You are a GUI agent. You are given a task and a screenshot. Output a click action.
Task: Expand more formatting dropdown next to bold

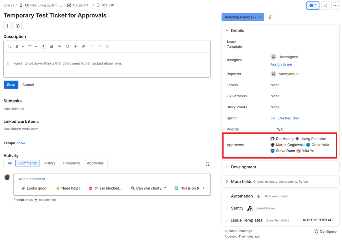coord(23,46)
